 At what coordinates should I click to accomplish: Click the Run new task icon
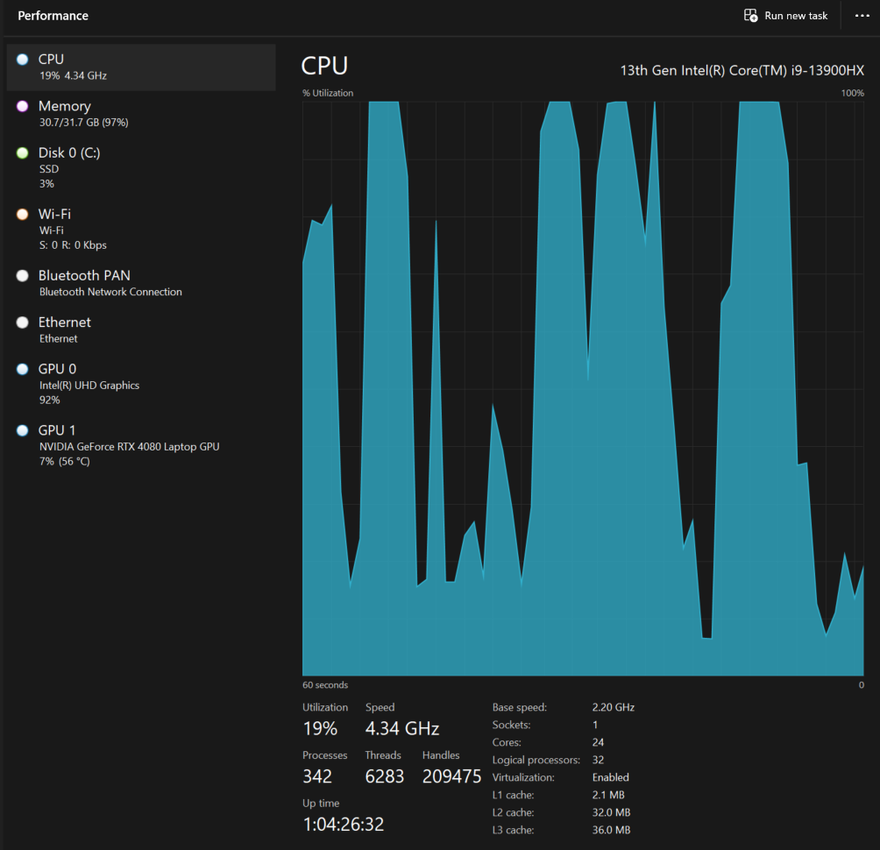750,16
